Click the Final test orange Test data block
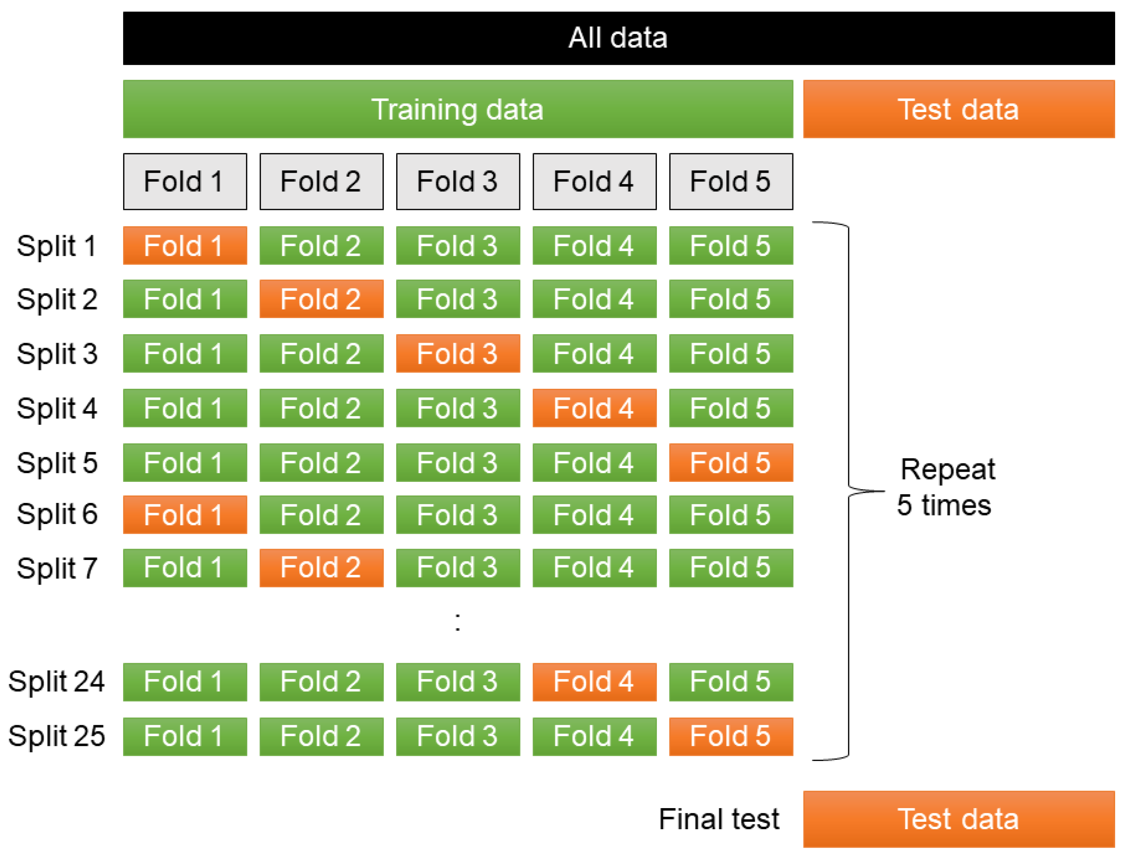 click(958, 819)
